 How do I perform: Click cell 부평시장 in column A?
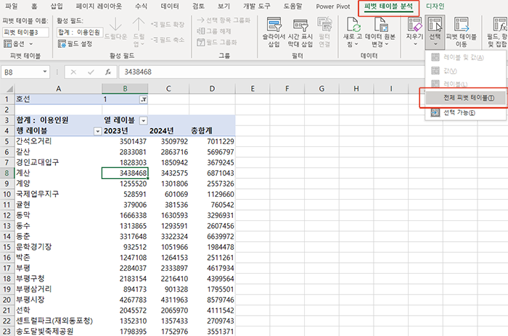[x=58, y=300]
